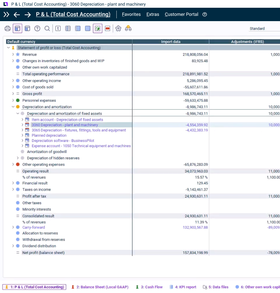Image resolution: width=280 pixels, height=293 pixels.
Task: Open the Standard view dropdown
Action: pos(263,29)
